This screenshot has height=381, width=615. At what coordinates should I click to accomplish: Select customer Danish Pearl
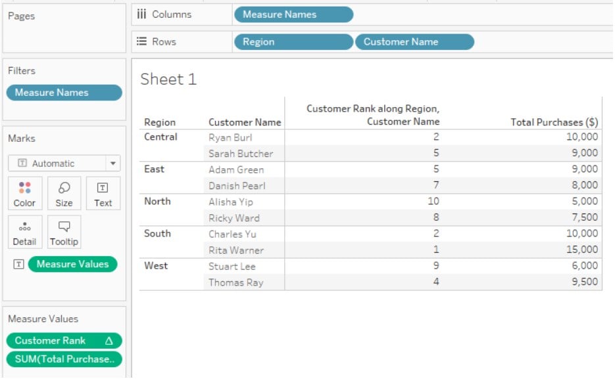tap(237, 186)
